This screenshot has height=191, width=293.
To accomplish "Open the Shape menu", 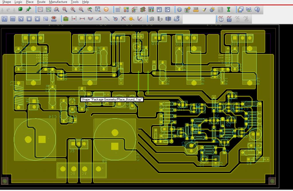I will [7, 2].
